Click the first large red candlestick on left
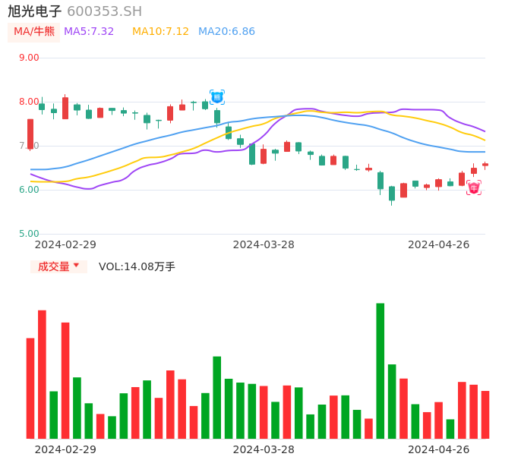Viewport: 521px width, 460px height. tap(30, 134)
